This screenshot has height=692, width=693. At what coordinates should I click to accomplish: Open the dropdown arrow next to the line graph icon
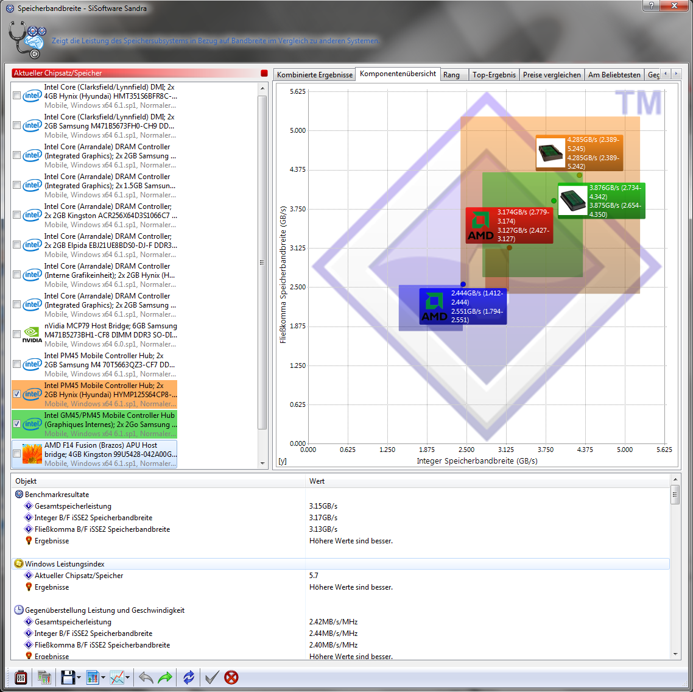[127, 677]
